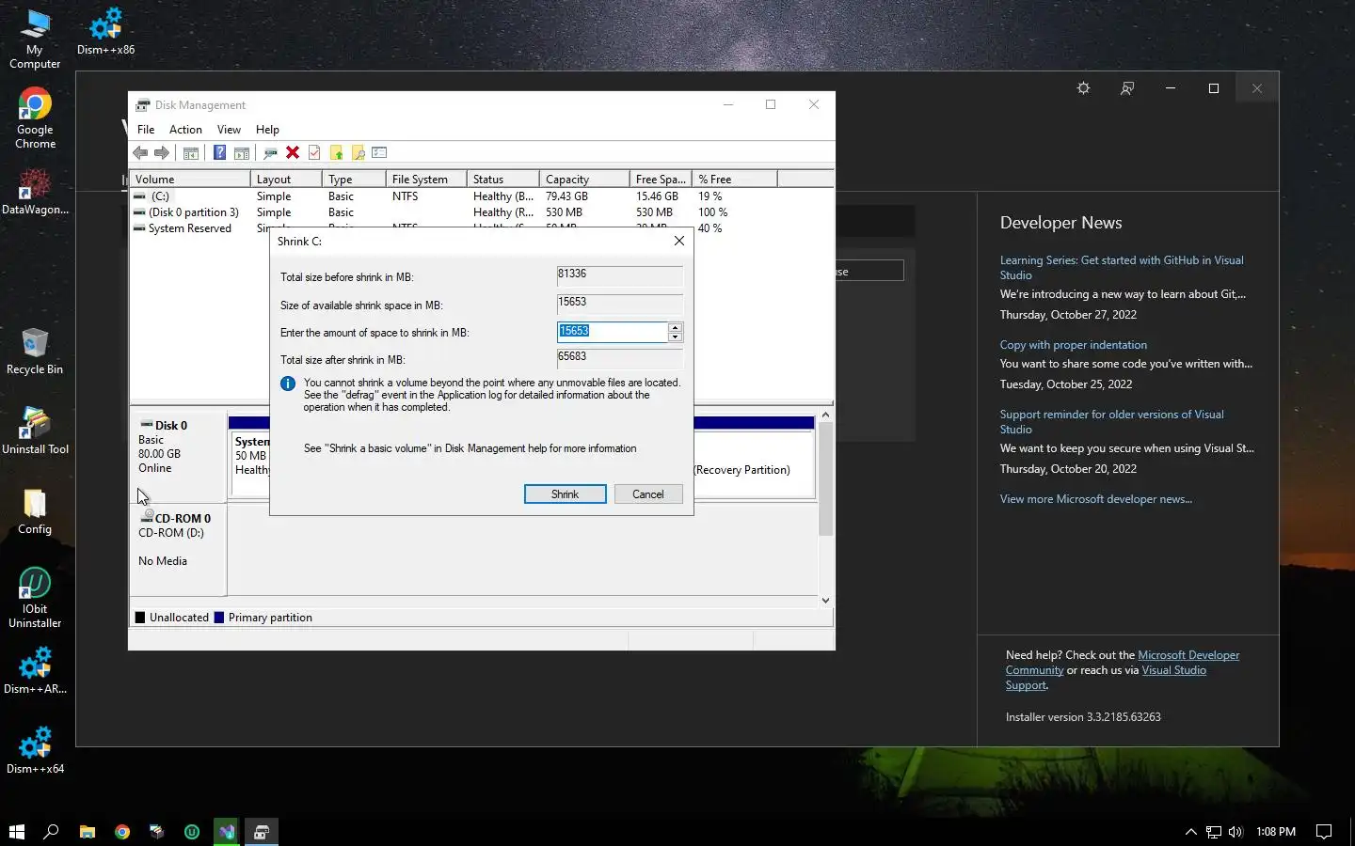1355x846 pixels.
Task: Select the (C:) volume row
Action: [x=481, y=196]
